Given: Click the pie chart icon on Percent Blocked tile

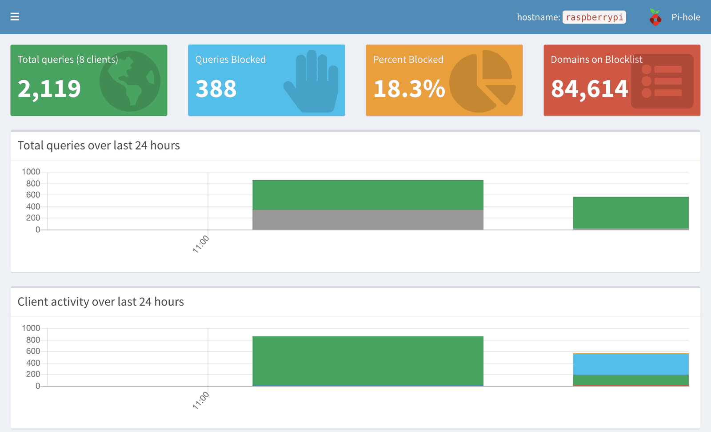Looking at the screenshot, I should coord(482,81).
